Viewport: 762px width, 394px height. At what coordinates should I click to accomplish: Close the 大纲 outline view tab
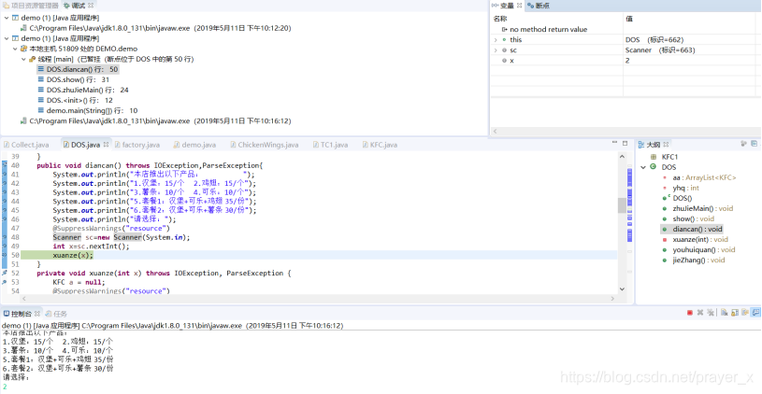[667, 145]
